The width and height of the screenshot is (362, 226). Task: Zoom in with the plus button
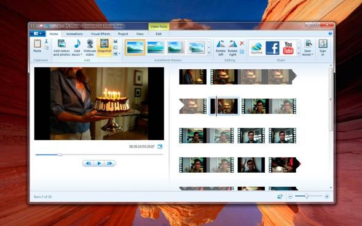tap(327, 197)
